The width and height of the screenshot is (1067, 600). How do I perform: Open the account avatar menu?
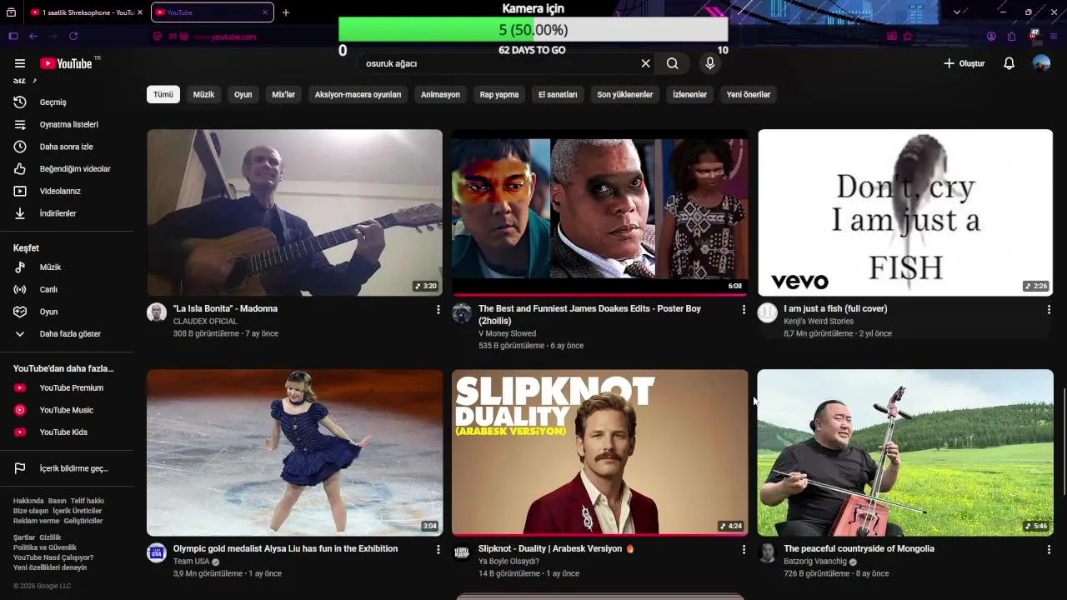(1041, 63)
